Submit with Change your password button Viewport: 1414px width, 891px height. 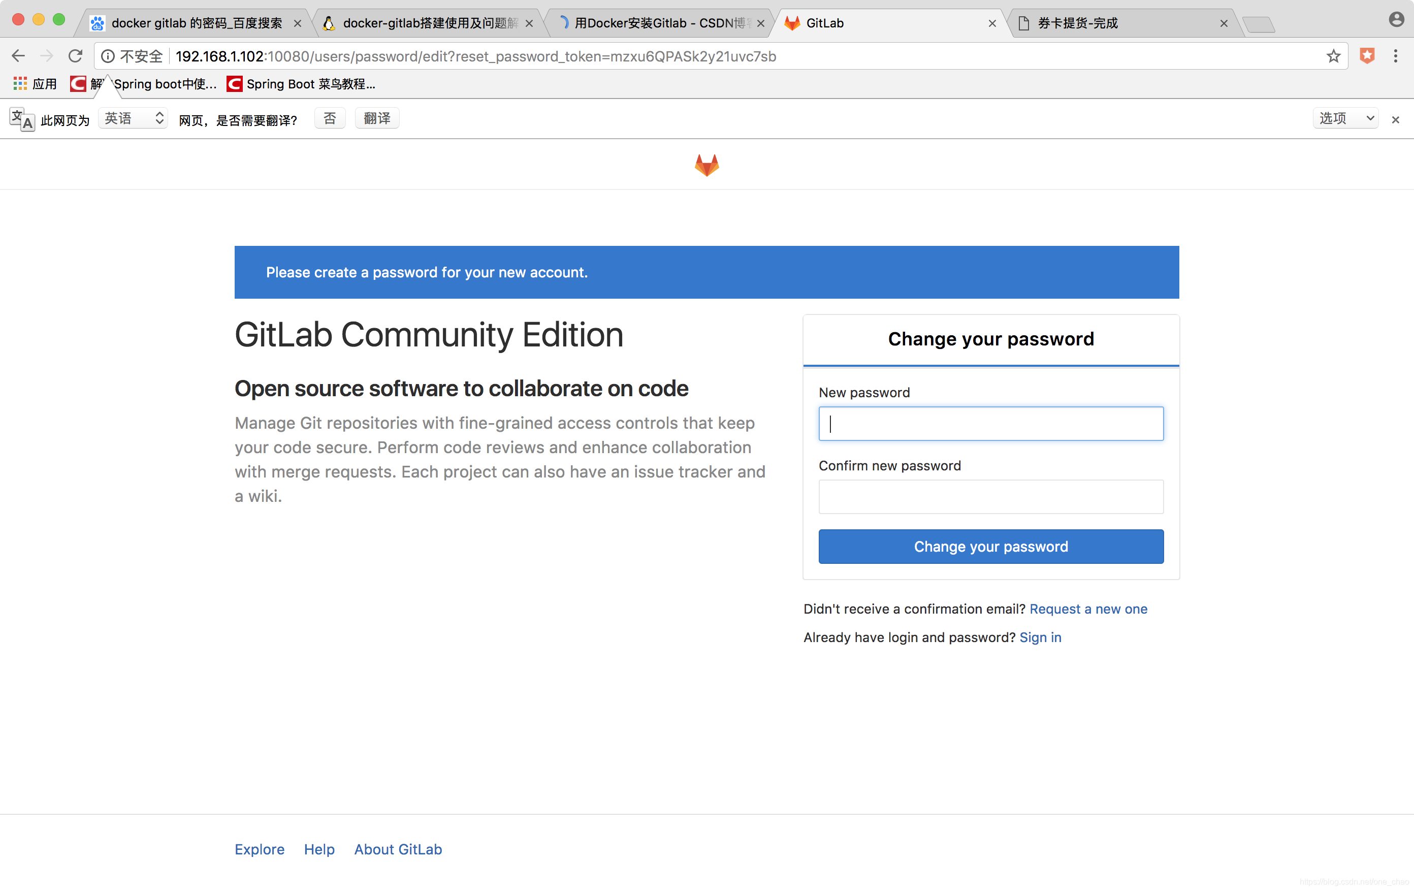990,546
